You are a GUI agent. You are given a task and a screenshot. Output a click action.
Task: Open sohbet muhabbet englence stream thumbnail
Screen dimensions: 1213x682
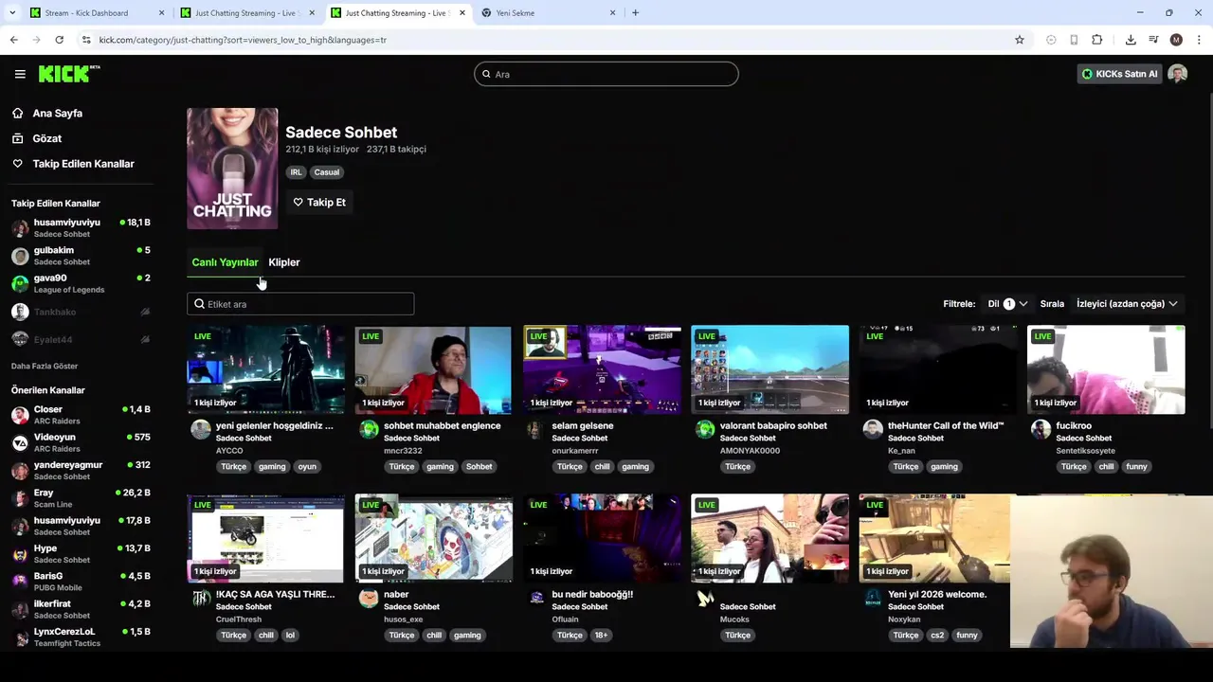[x=433, y=369]
